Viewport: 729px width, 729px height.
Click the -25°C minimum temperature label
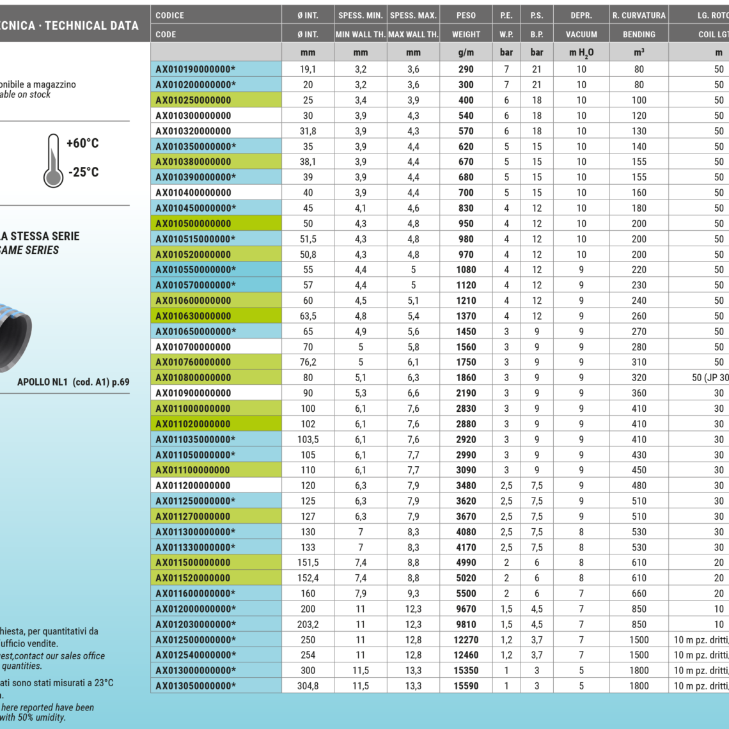point(83,173)
